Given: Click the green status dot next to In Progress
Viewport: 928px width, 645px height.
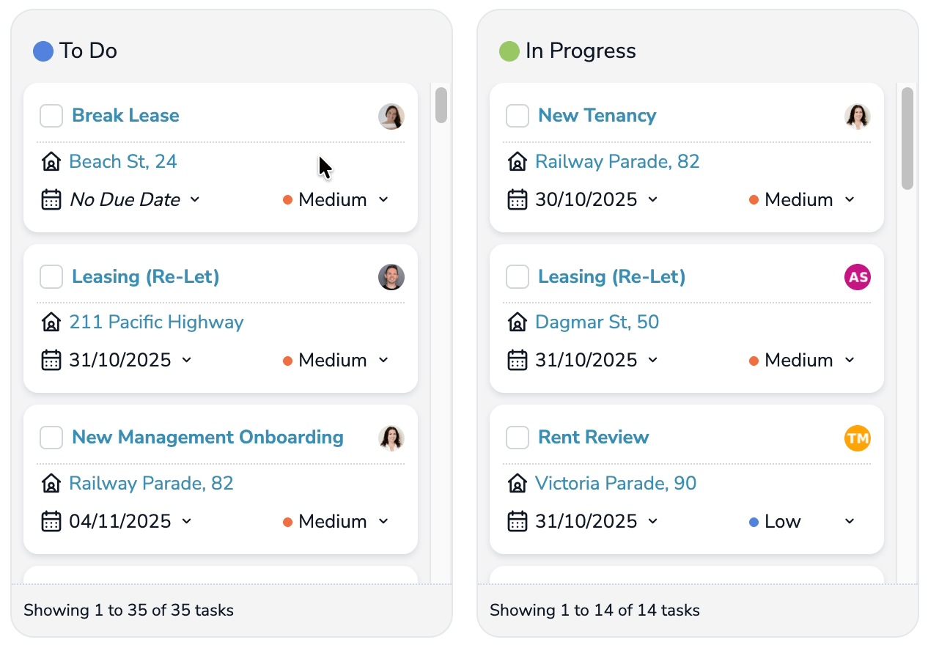Looking at the screenshot, I should pyautogui.click(x=509, y=51).
